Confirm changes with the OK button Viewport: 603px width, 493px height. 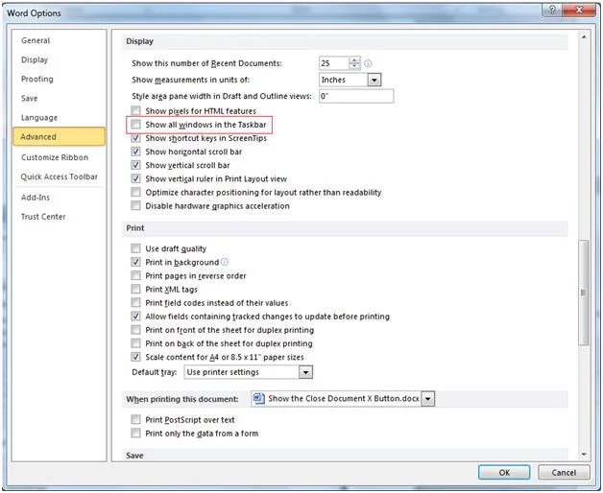504,472
